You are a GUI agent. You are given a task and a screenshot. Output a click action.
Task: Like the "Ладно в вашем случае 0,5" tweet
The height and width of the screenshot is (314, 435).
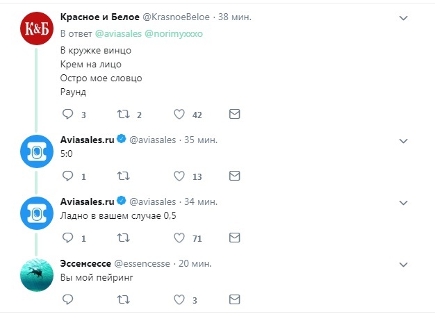click(179, 238)
